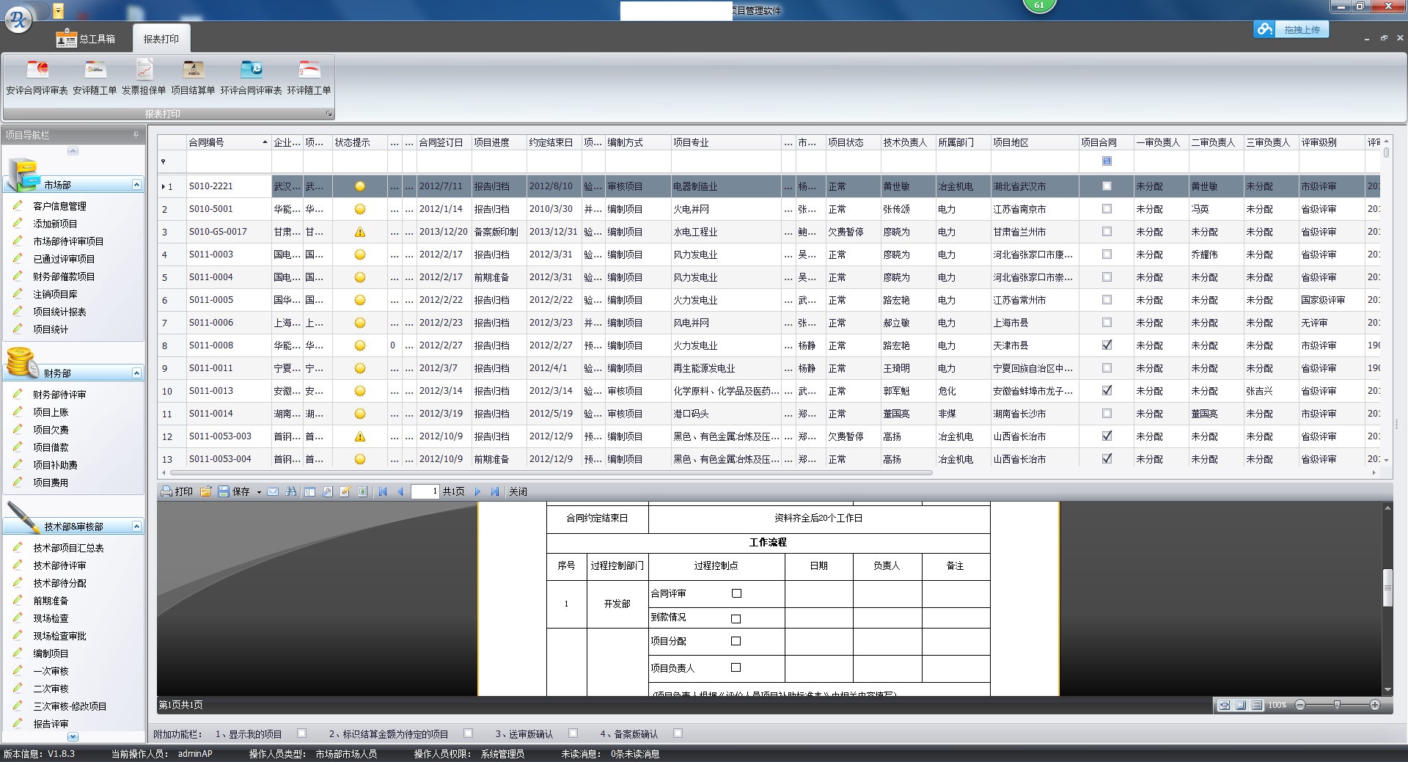Collapse the 市场部 navigation group
Viewport: 1408px width, 762px height.
(136, 185)
